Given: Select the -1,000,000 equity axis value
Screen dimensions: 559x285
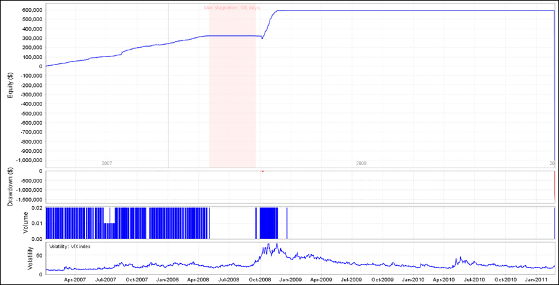Looking at the screenshot, I should [x=28, y=160].
